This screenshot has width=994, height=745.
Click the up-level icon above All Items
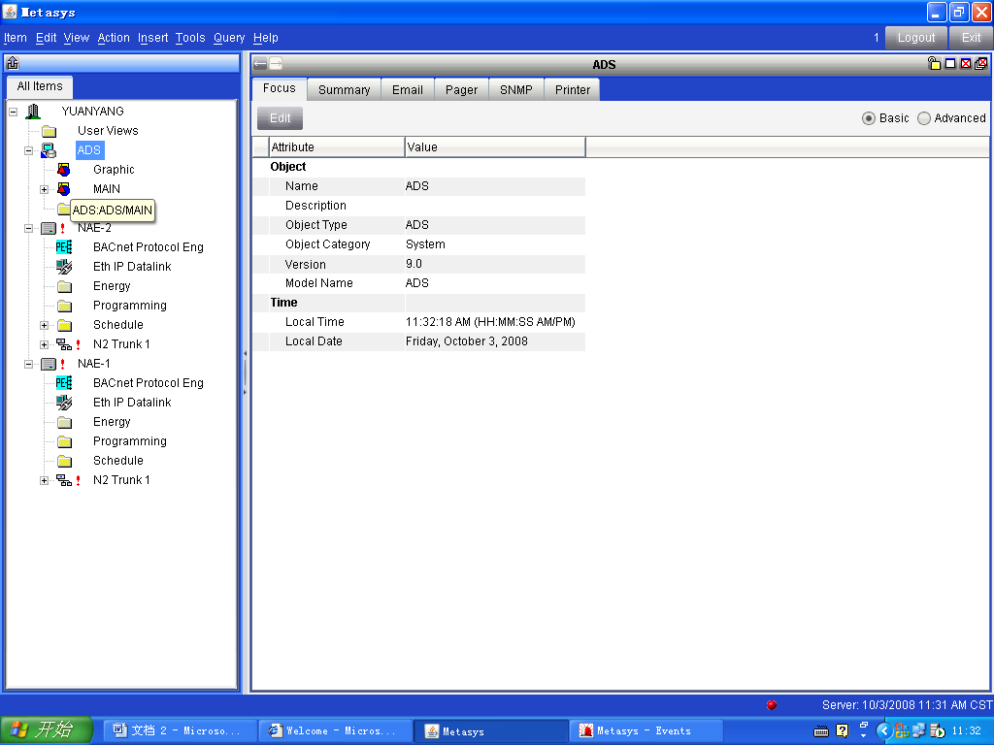(13, 64)
